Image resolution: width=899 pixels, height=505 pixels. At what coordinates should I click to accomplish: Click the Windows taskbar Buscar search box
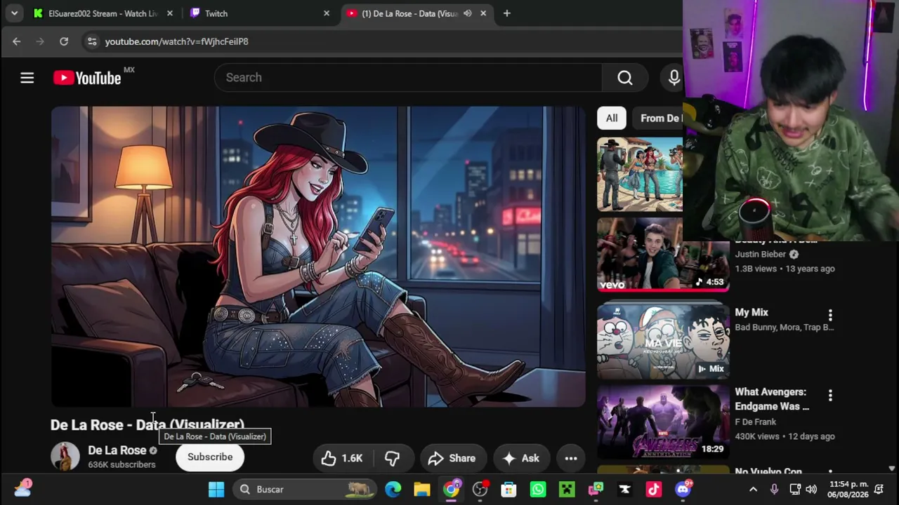pyautogui.click(x=305, y=489)
